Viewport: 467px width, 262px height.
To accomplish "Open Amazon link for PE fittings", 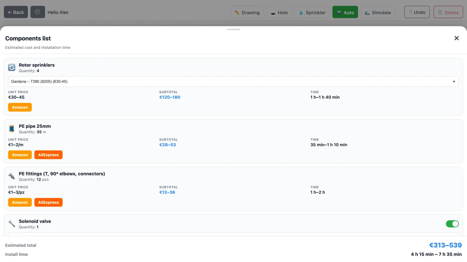I will (x=20, y=202).
